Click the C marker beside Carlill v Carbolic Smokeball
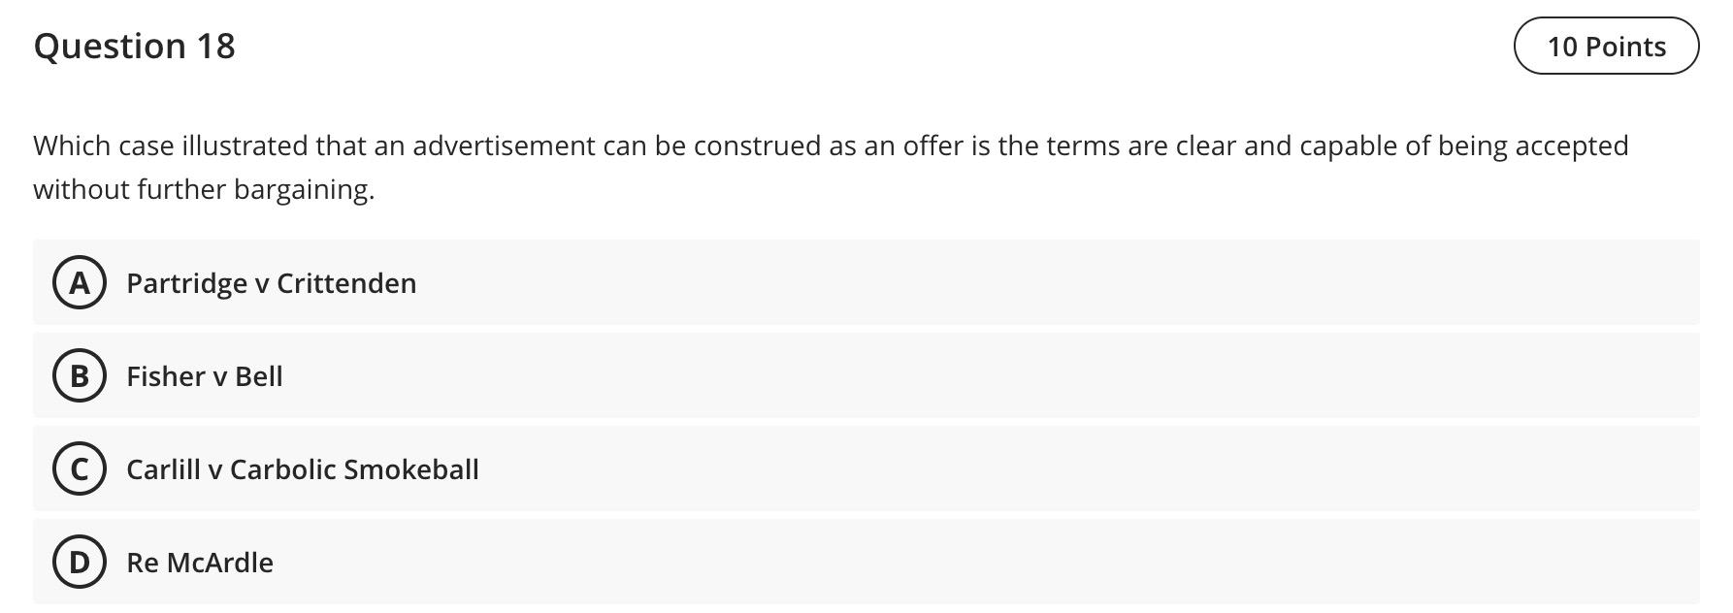Screen dimensions: 1733x613 click(x=81, y=469)
